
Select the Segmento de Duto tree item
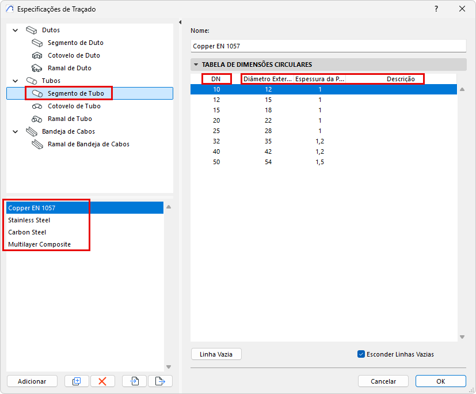(x=75, y=43)
